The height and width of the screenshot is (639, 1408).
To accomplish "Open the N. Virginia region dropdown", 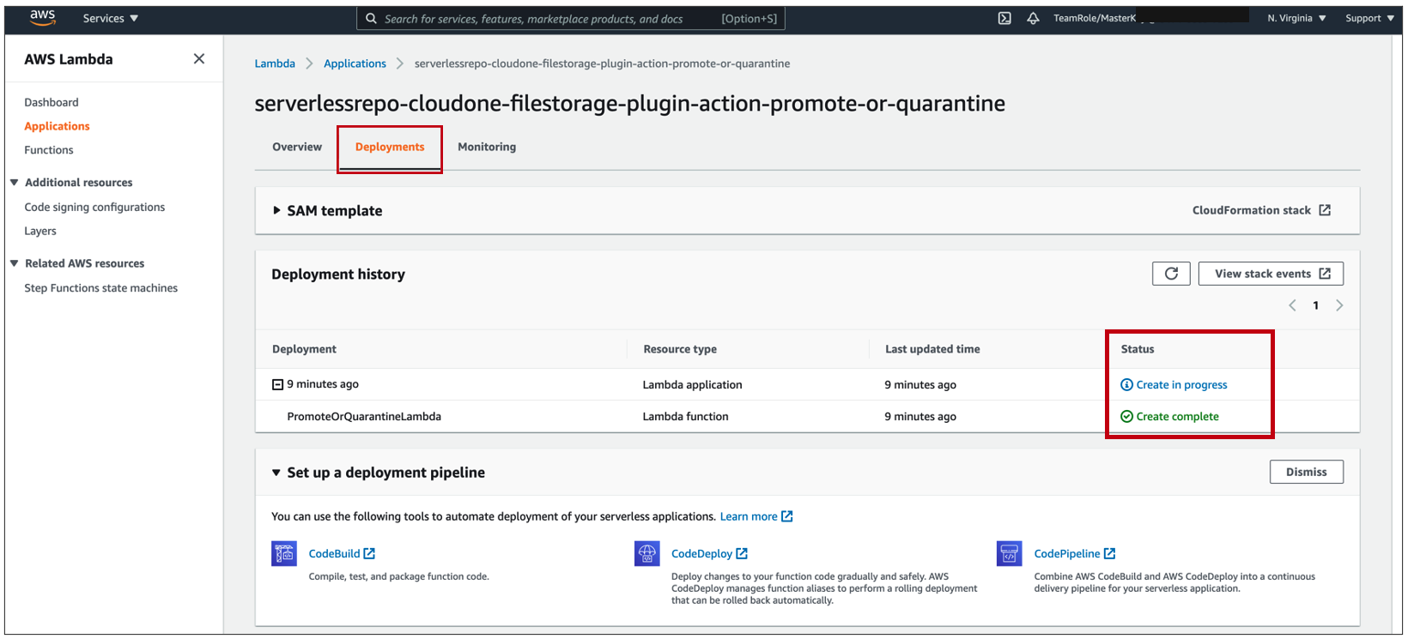I will coord(1296,18).
